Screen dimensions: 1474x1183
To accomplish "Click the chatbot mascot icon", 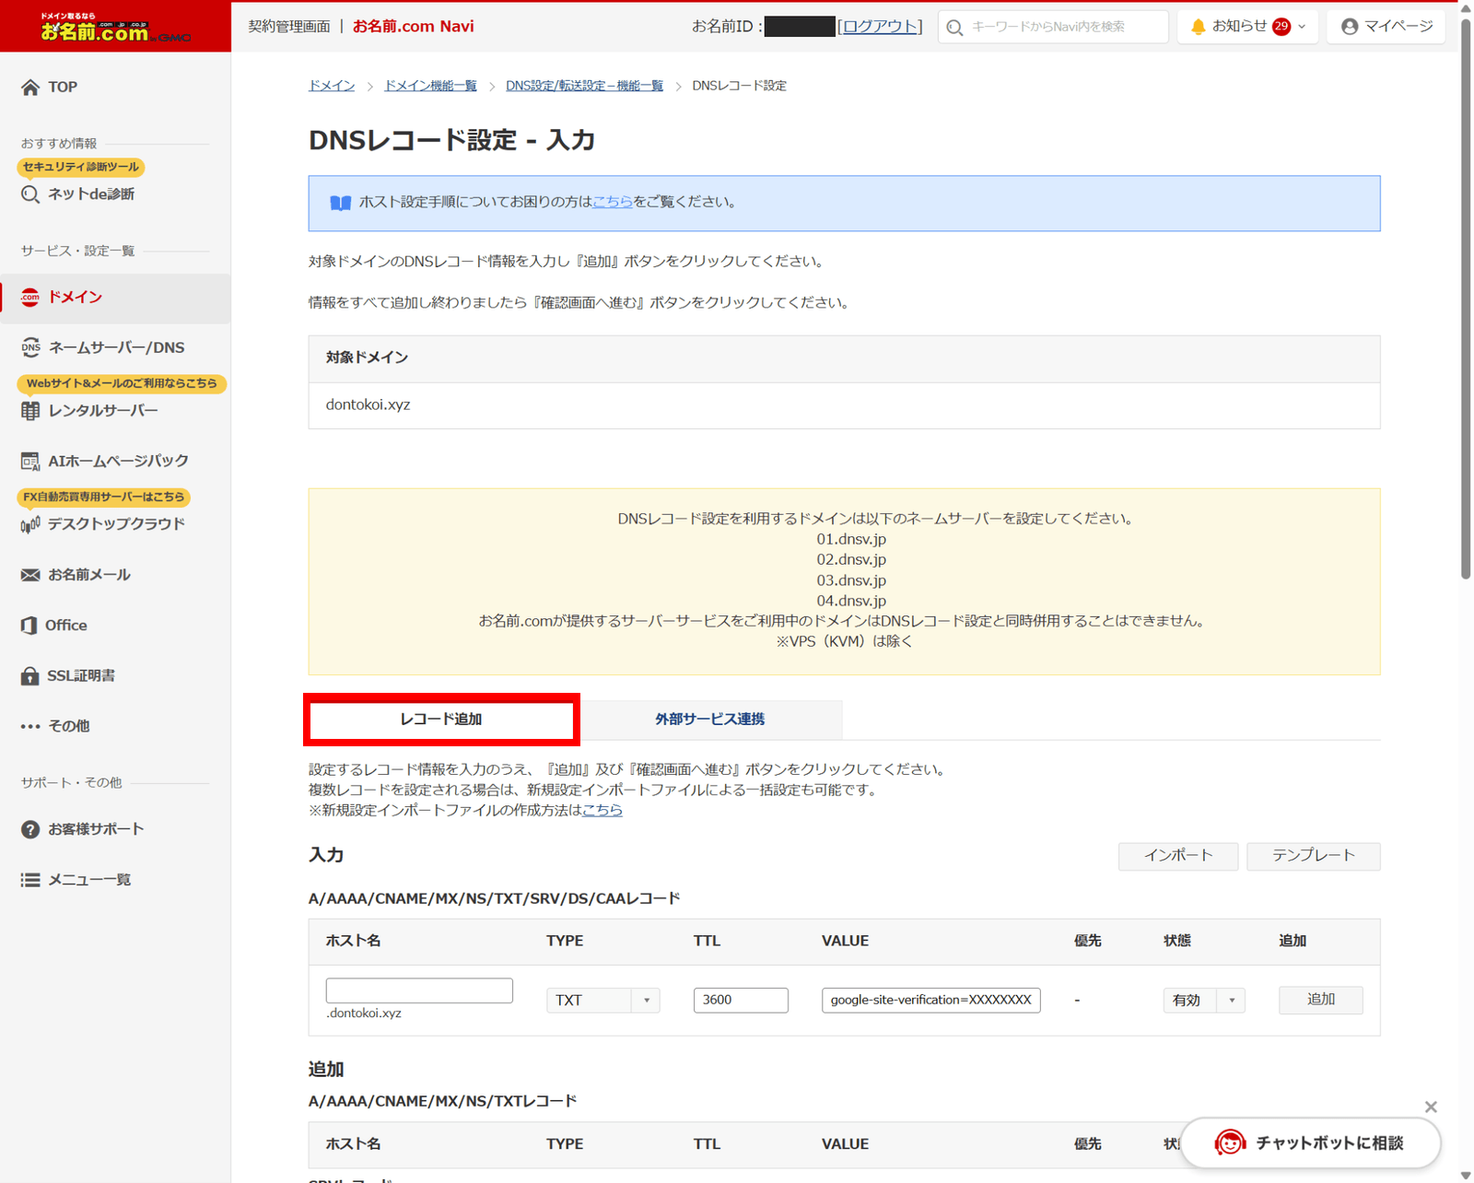I will click(1230, 1142).
